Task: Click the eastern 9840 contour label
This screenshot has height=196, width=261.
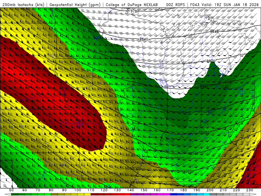Action: point(214,32)
